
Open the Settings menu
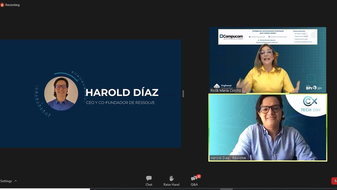(x=7, y=181)
